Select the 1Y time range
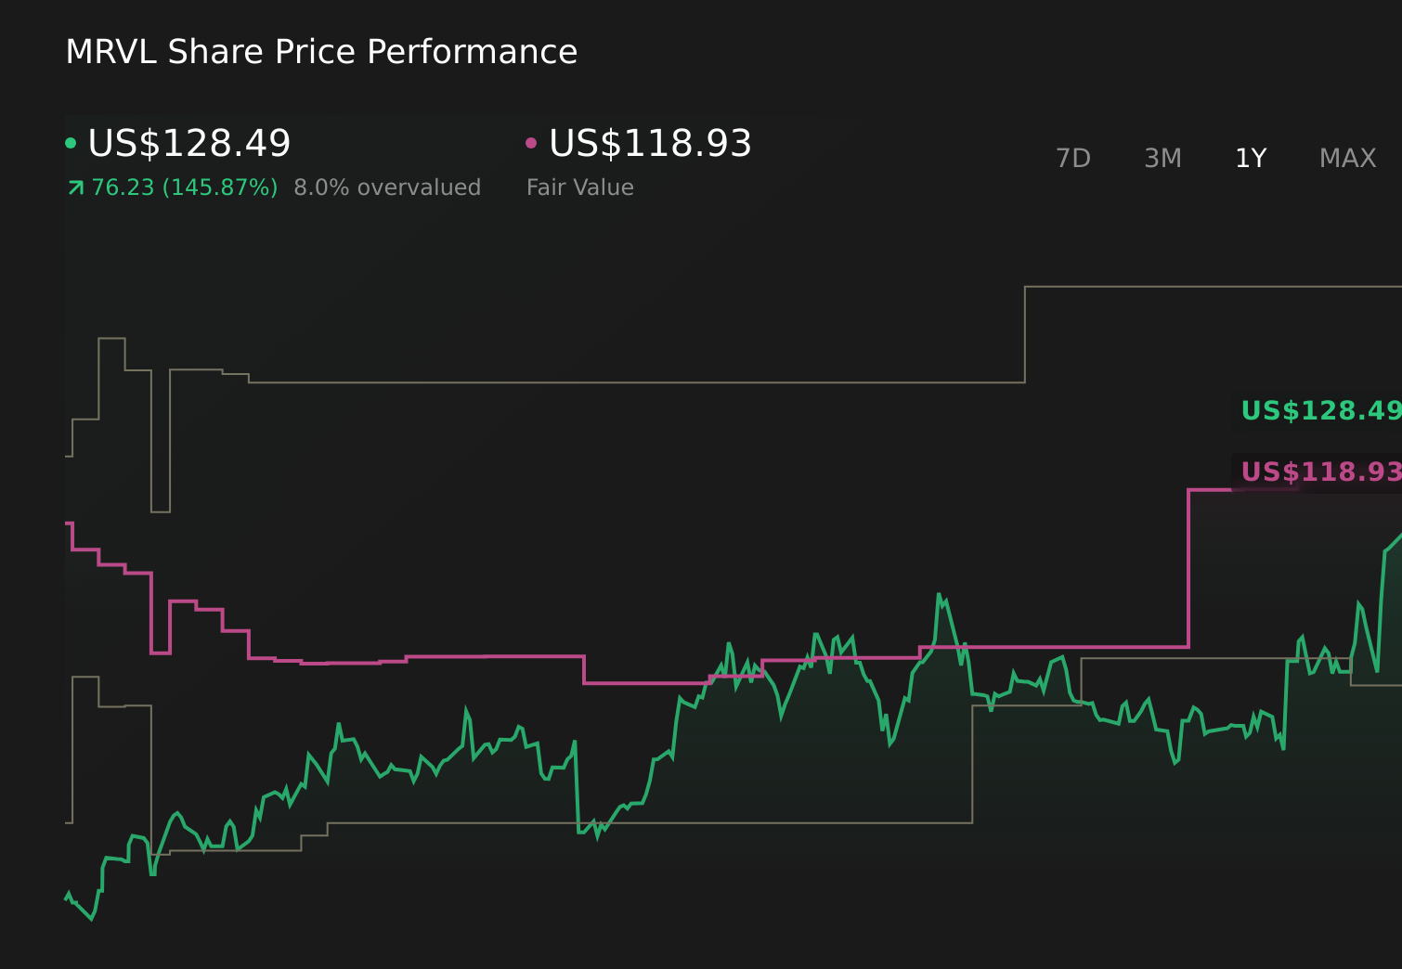Image resolution: width=1402 pixels, height=969 pixels. coord(1250,158)
